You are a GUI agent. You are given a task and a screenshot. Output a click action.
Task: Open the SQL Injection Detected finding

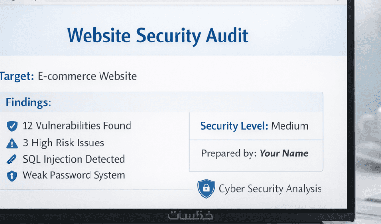click(x=74, y=159)
